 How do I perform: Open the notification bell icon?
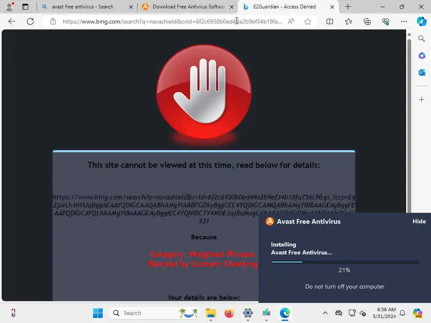[402, 313]
